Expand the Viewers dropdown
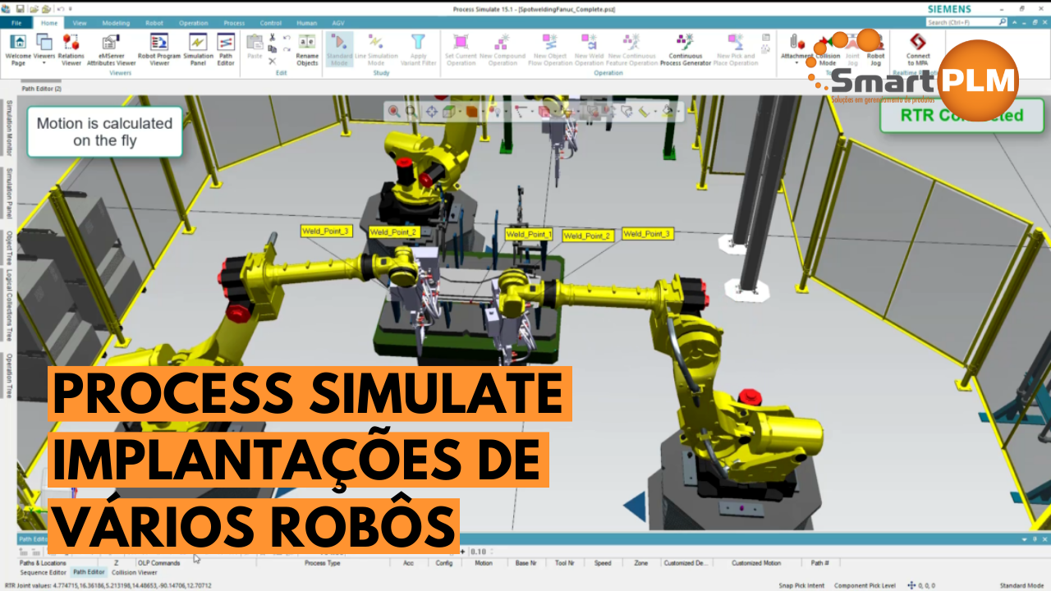Screen dimensions: 1051x591 pos(44,62)
